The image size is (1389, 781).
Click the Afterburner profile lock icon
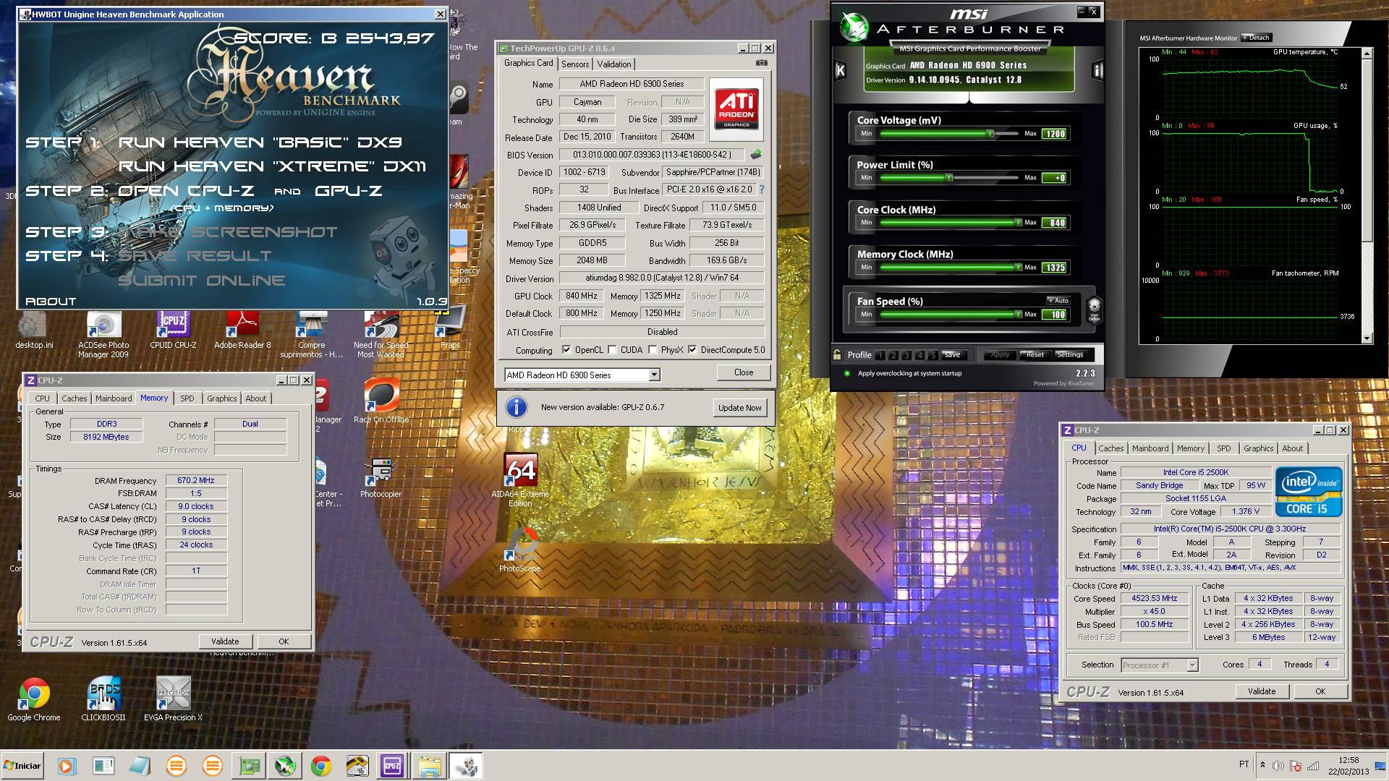coord(837,354)
